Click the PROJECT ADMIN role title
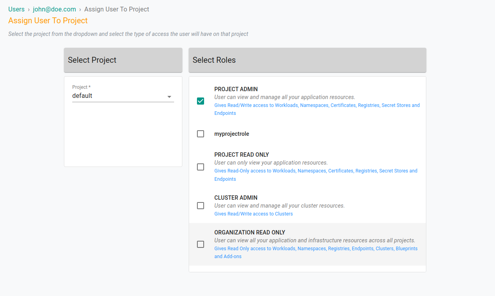The image size is (495, 296). (x=236, y=89)
